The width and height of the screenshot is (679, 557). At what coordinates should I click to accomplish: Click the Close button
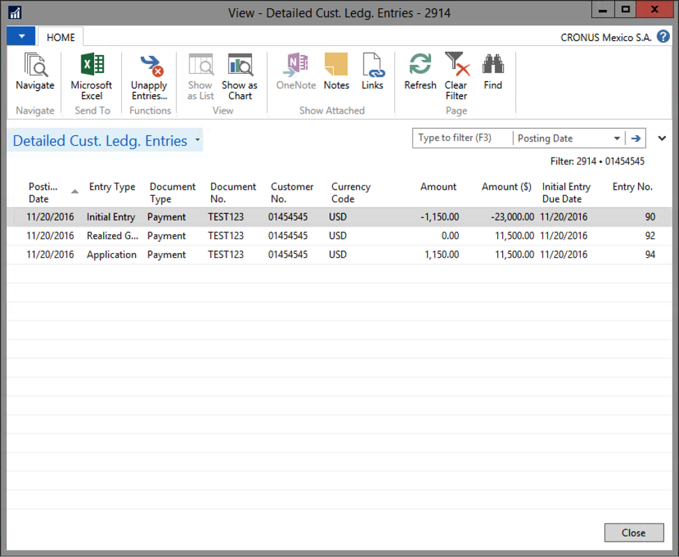634,533
